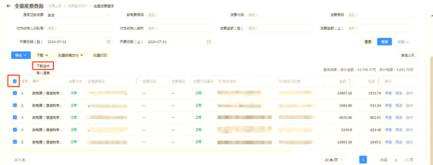Open the 批量邮箱交付 dropdown
This screenshot has height=165, width=433.
(x=70, y=55)
